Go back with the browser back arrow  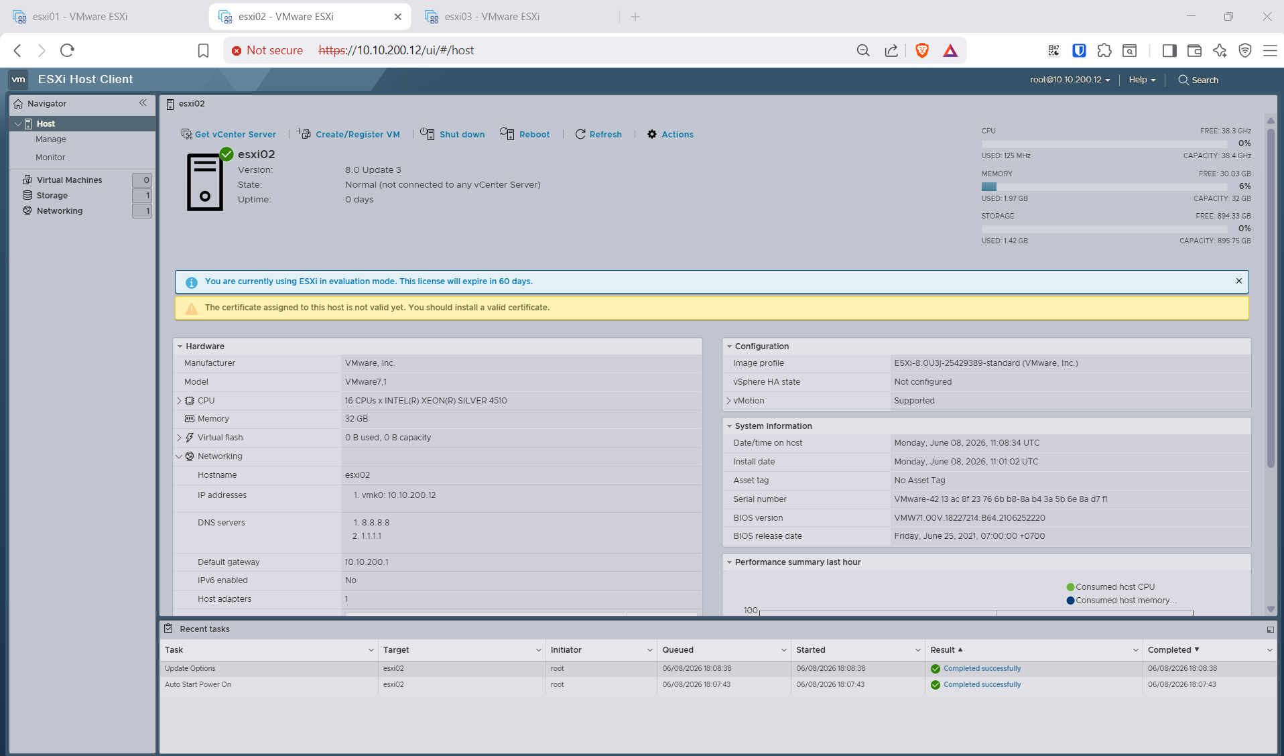pyautogui.click(x=18, y=50)
